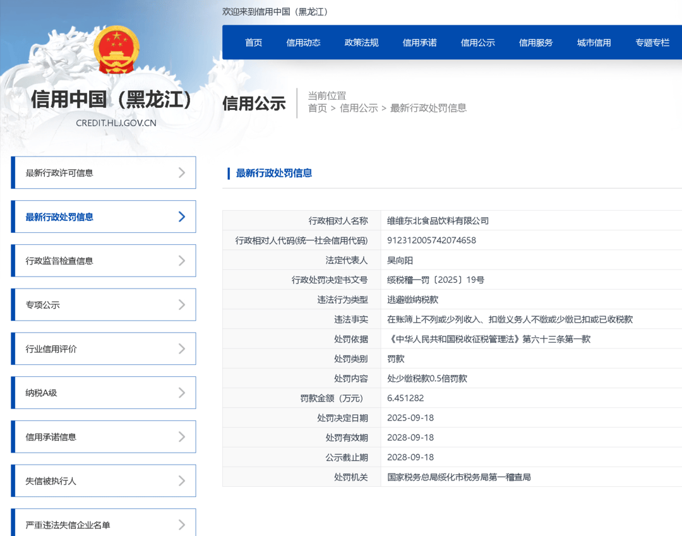Open the 城市信用 navigation entry
The height and width of the screenshot is (536, 682).
click(x=594, y=42)
